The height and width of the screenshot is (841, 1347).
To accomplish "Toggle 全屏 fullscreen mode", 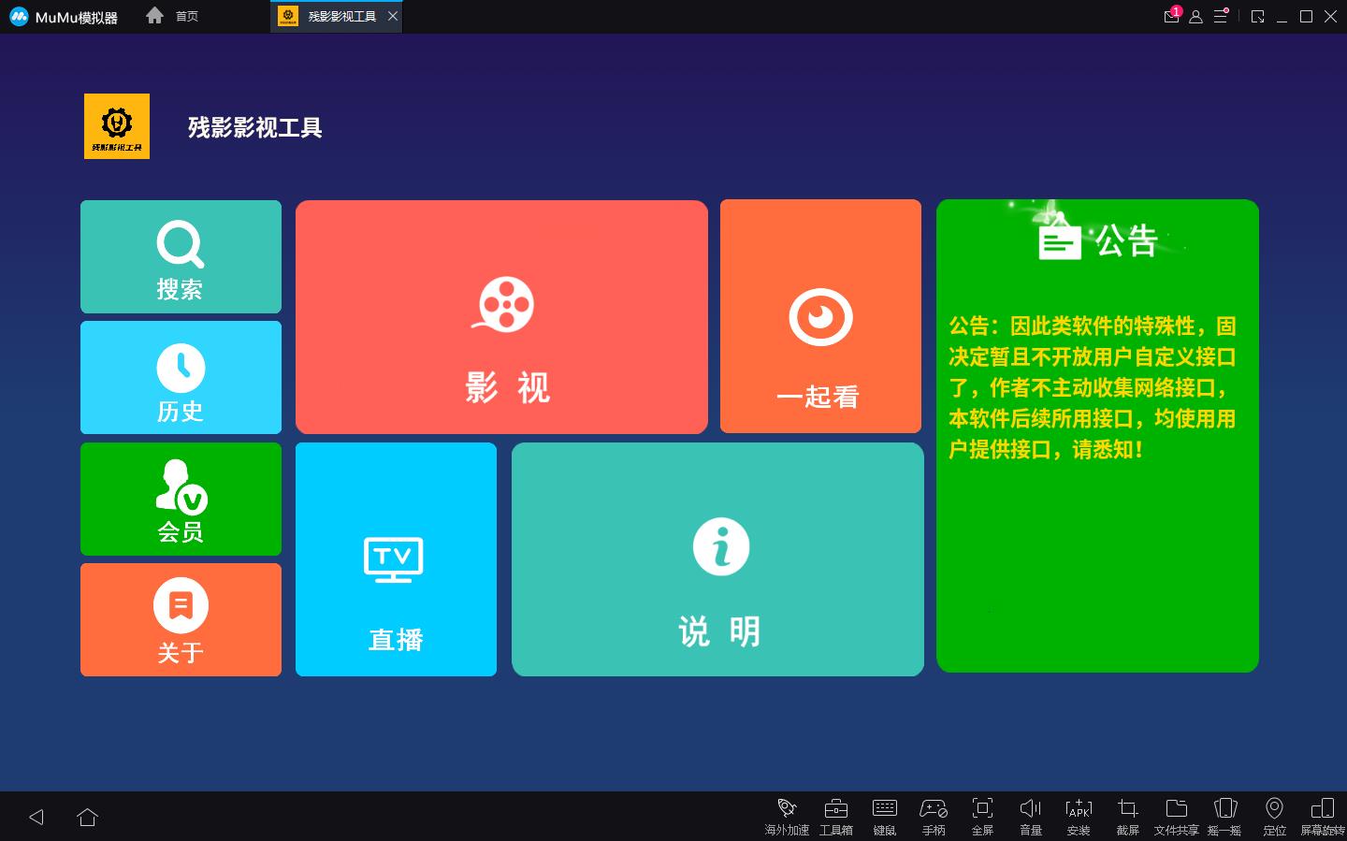I will pos(982,816).
